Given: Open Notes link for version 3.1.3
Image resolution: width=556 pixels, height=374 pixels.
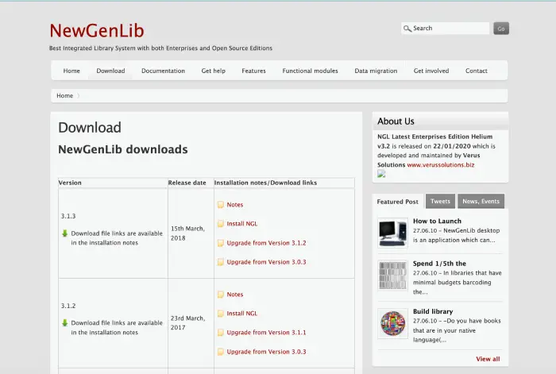Looking at the screenshot, I should 235,205.
